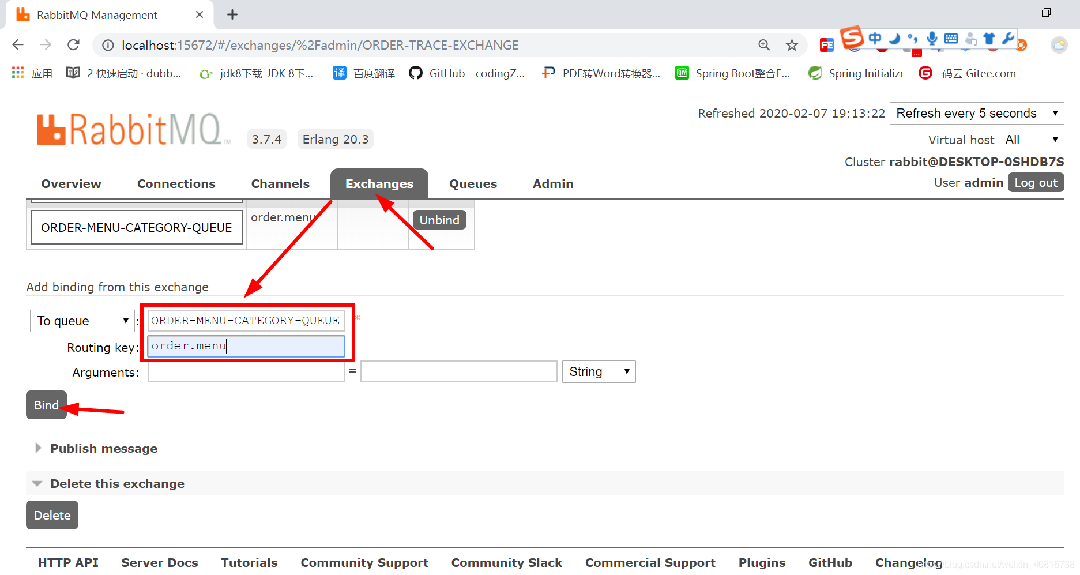Collapse the Delete this exchange section
1080x575 pixels.
[117, 483]
